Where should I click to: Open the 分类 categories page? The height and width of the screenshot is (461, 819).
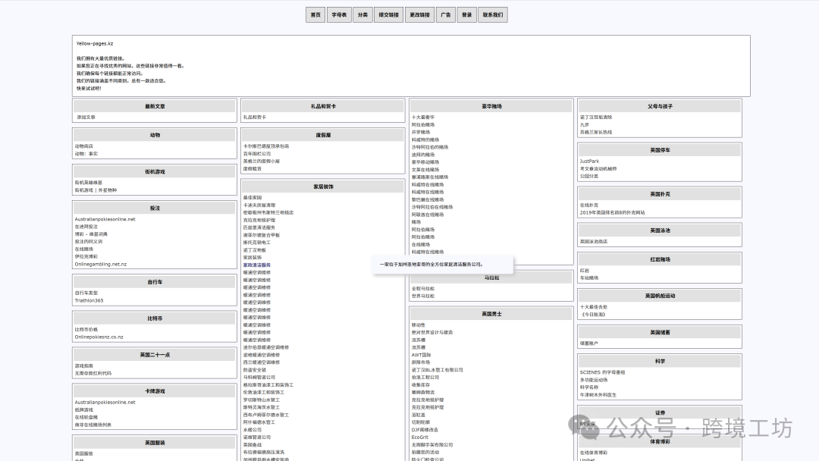coord(363,14)
